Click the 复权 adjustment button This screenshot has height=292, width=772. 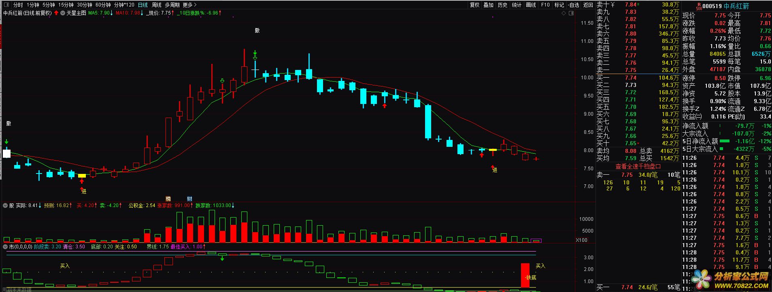click(474, 5)
